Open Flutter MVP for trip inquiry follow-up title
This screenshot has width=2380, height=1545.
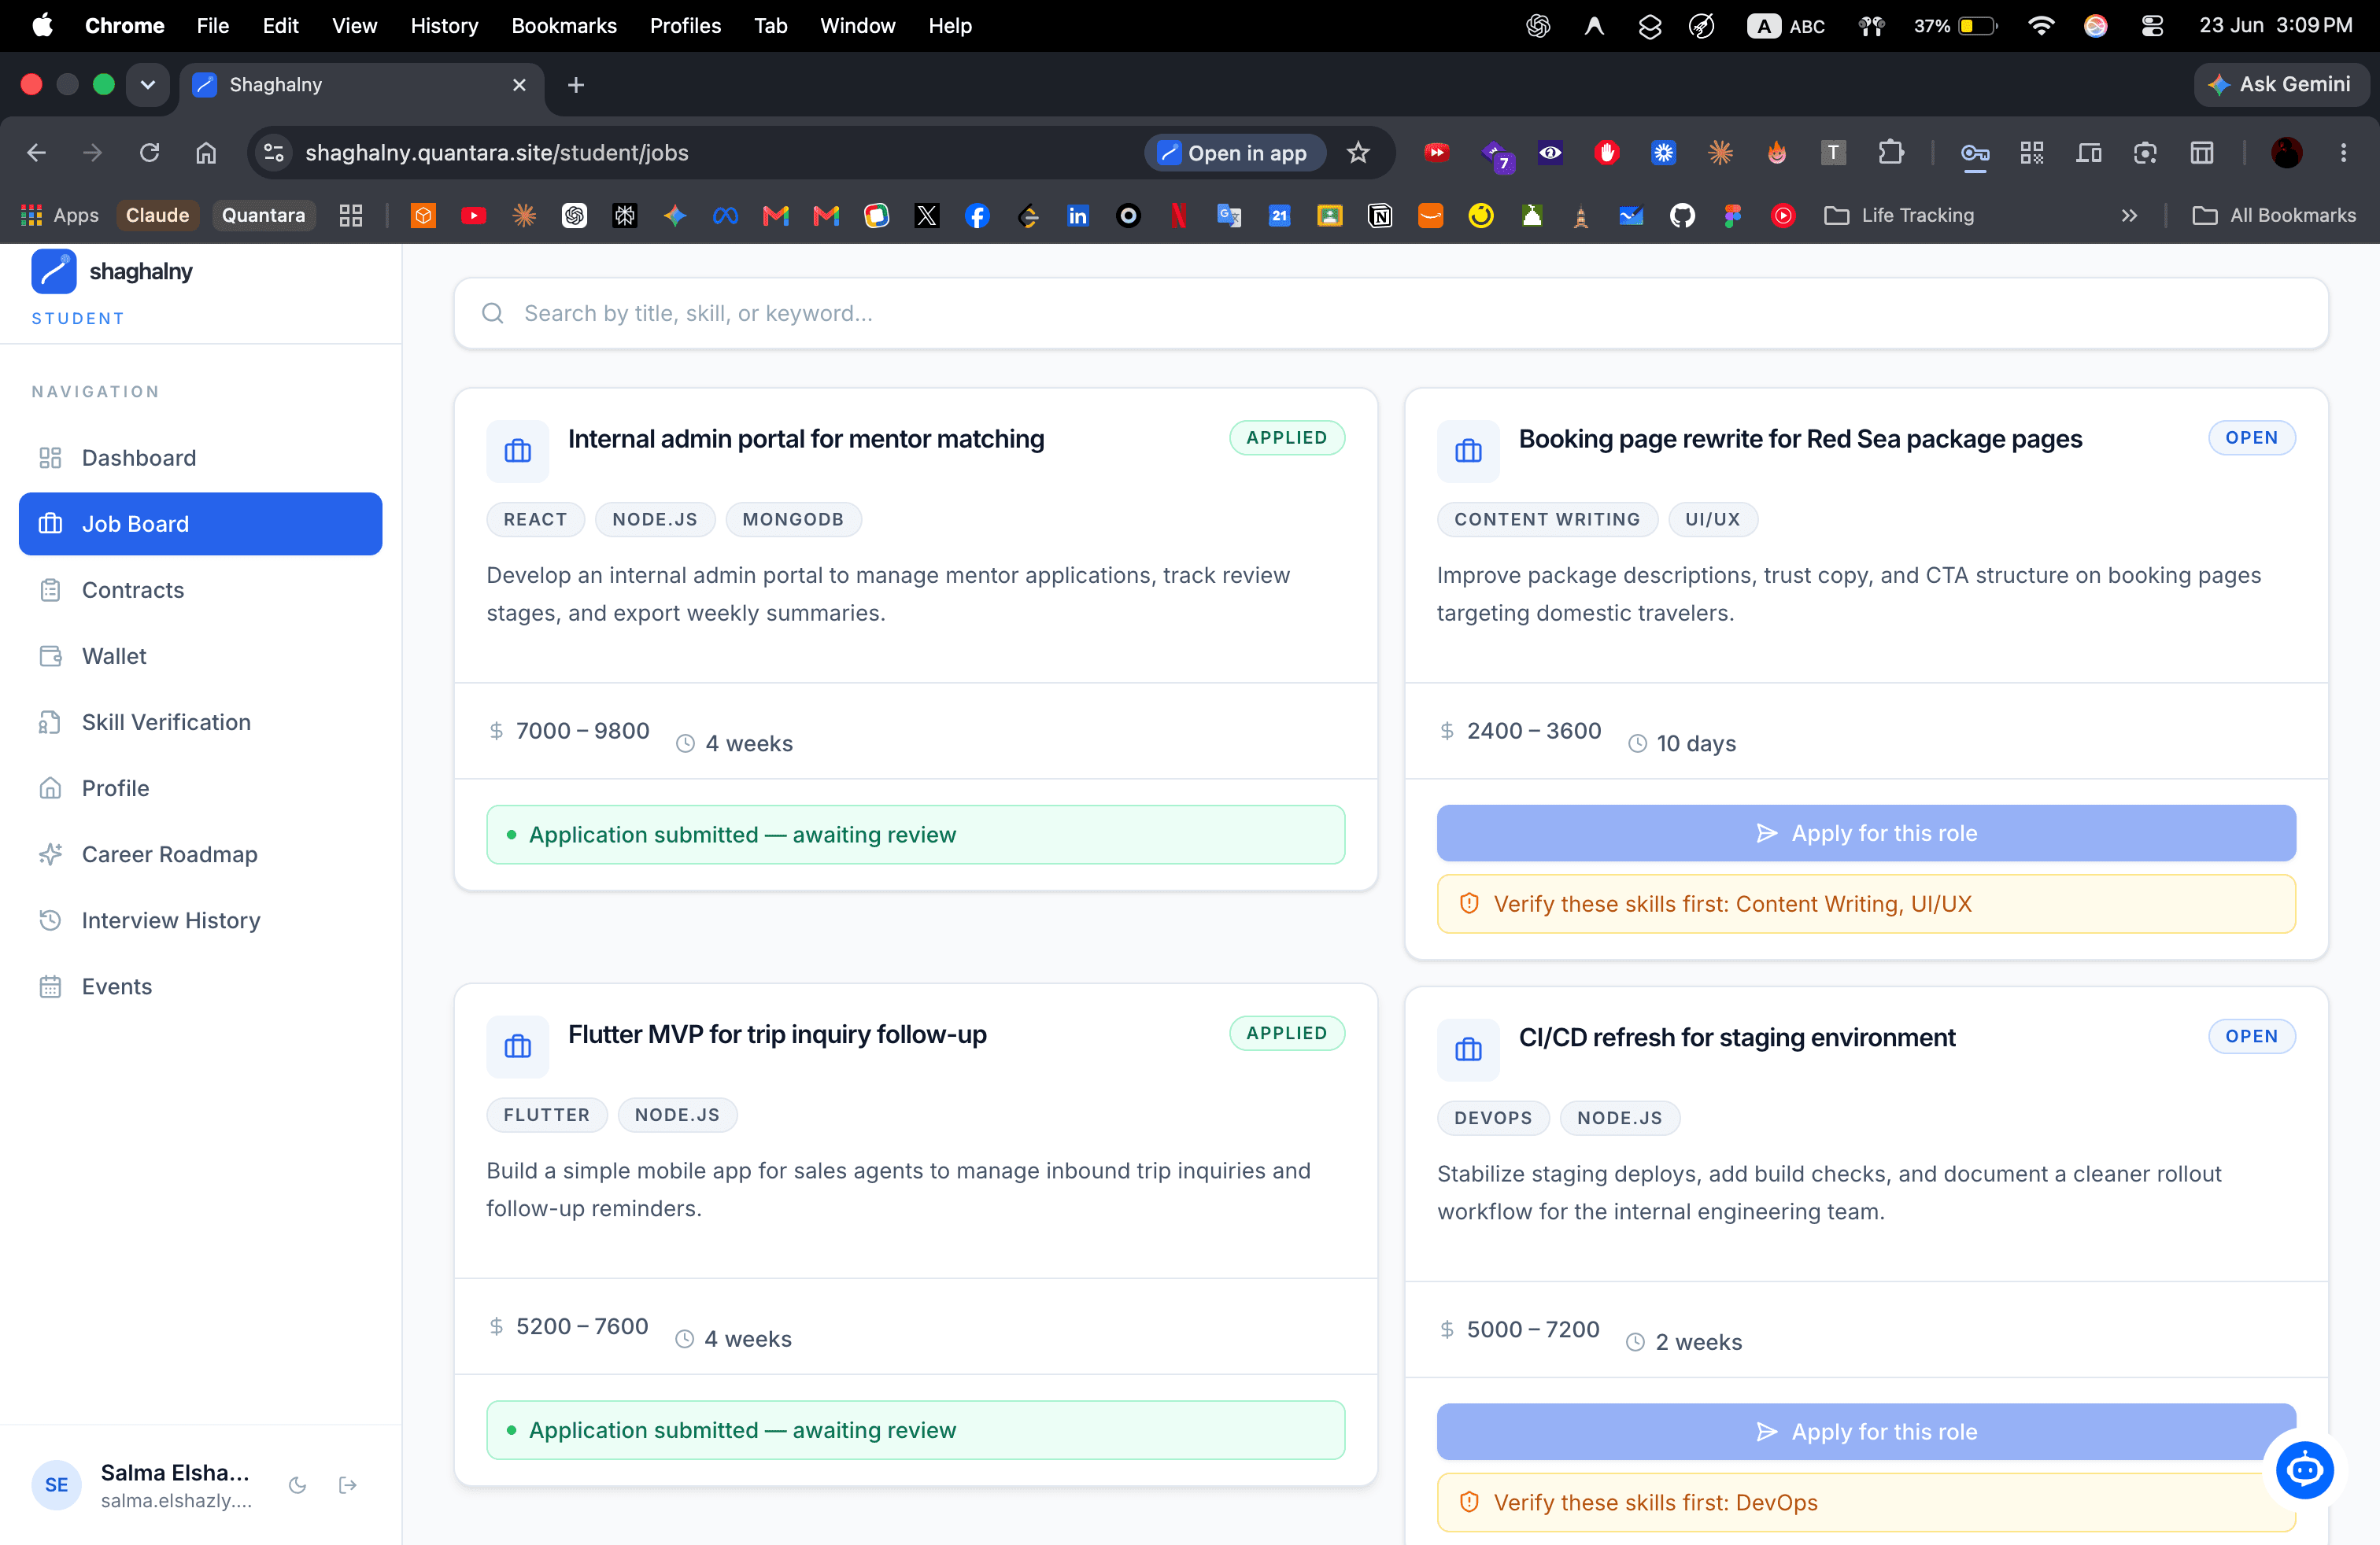[x=777, y=1034]
